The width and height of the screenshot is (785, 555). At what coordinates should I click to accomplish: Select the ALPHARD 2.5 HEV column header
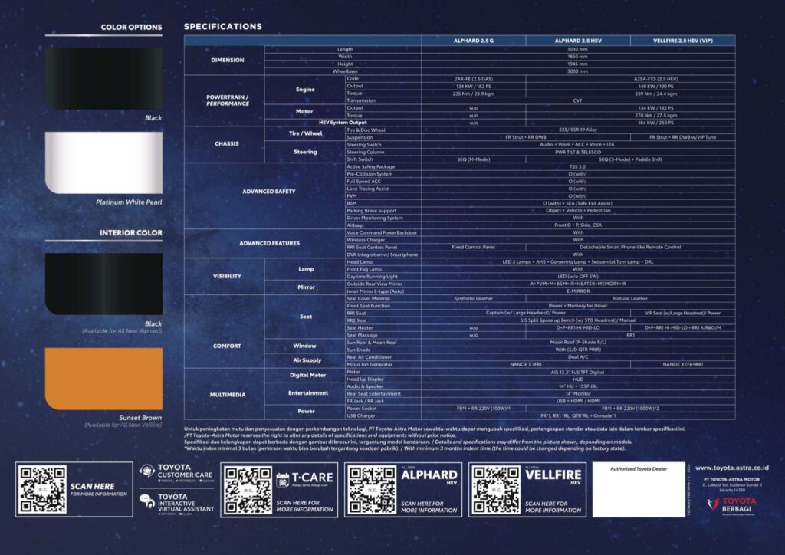tap(578, 41)
